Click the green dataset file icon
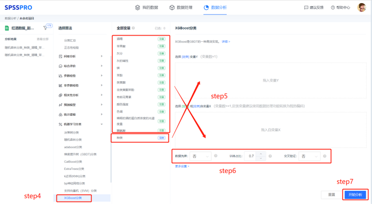The height and width of the screenshot is (204, 372). pos(7,28)
